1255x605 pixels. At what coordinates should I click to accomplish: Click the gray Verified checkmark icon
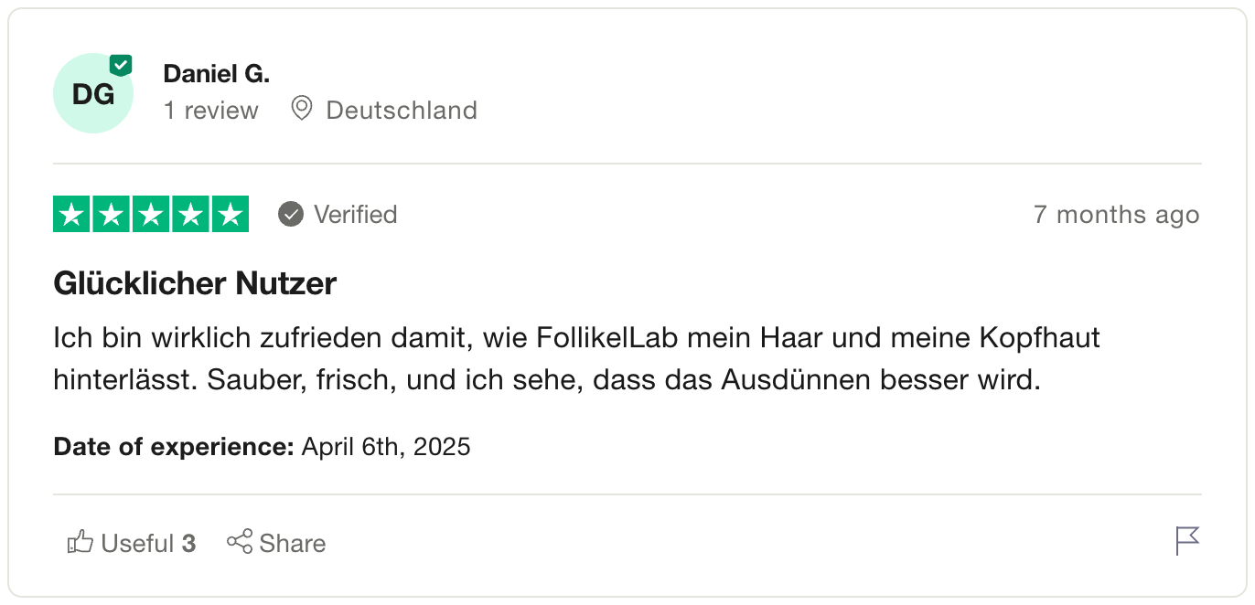[x=291, y=215]
